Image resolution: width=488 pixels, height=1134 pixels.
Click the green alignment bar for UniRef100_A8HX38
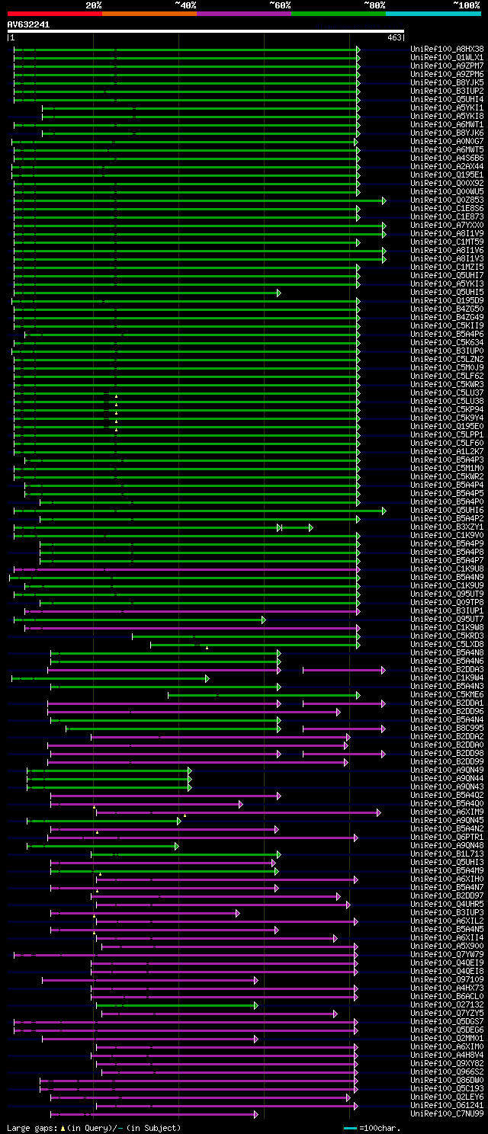click(187, 50)
